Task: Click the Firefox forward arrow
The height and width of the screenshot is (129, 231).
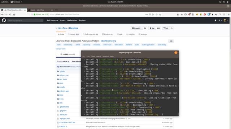Action: click(x=6, y=14)
